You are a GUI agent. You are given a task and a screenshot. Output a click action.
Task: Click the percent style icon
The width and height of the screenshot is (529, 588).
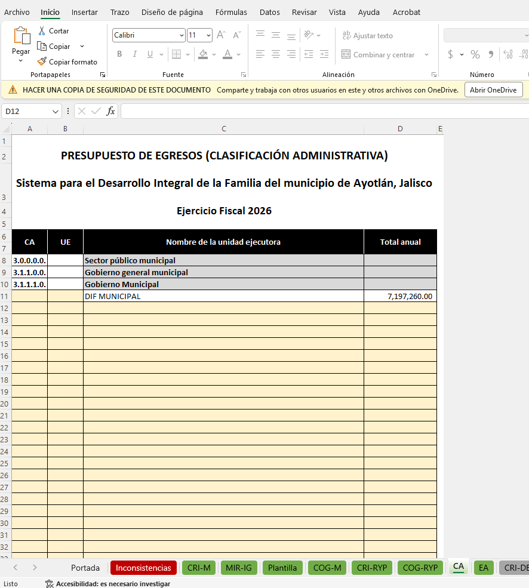[475, 54]
